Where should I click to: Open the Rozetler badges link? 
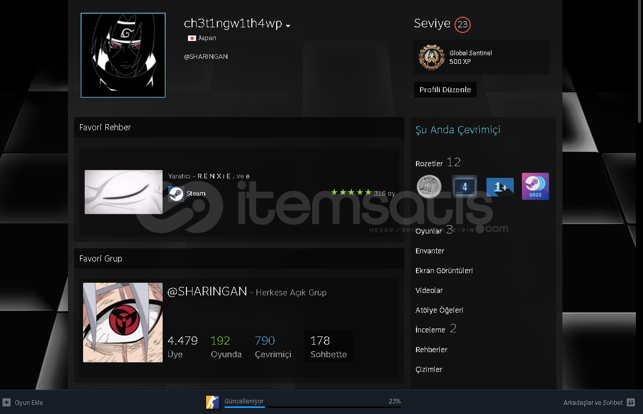click(429, 164)
